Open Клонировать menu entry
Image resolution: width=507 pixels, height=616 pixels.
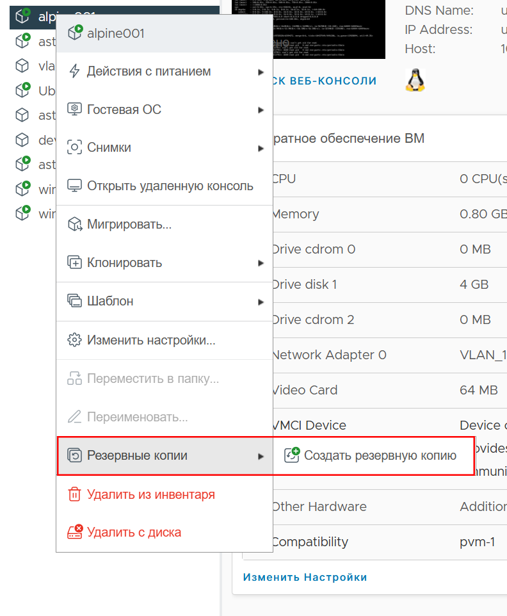pyautogui.click(x=165, y=262)
